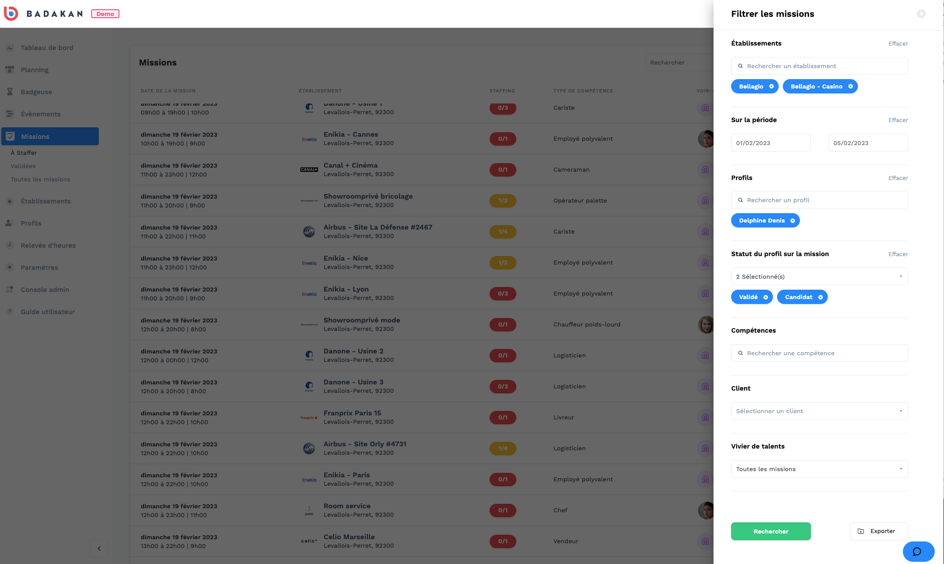Click the Enikia - Cannes row profile avatar
Image resolution: width=944 pixels, height=564 pixels.
(706, 139)
